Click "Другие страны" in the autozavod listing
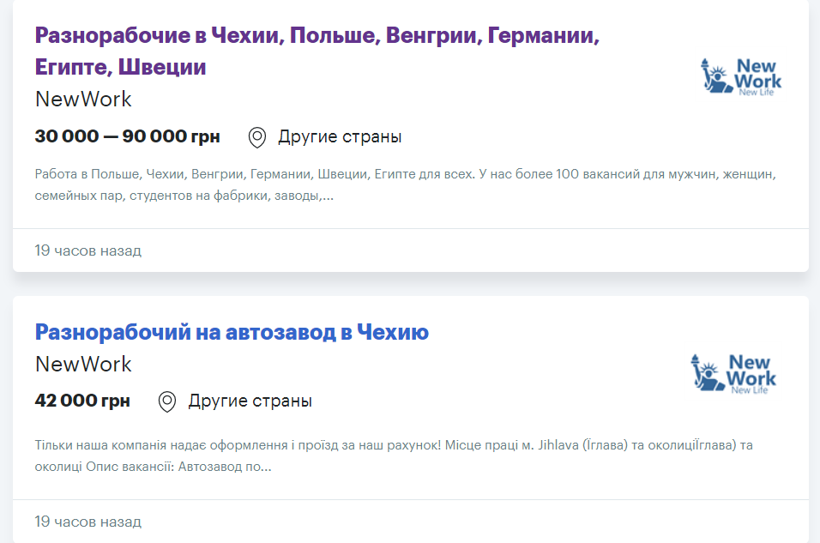The width and height of the screenshot is (820, 543). [x=250, y=401]
